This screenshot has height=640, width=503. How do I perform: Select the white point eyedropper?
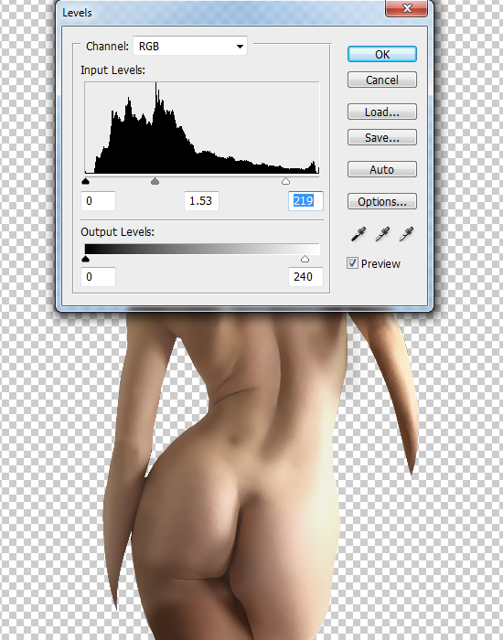pos(406,234)
